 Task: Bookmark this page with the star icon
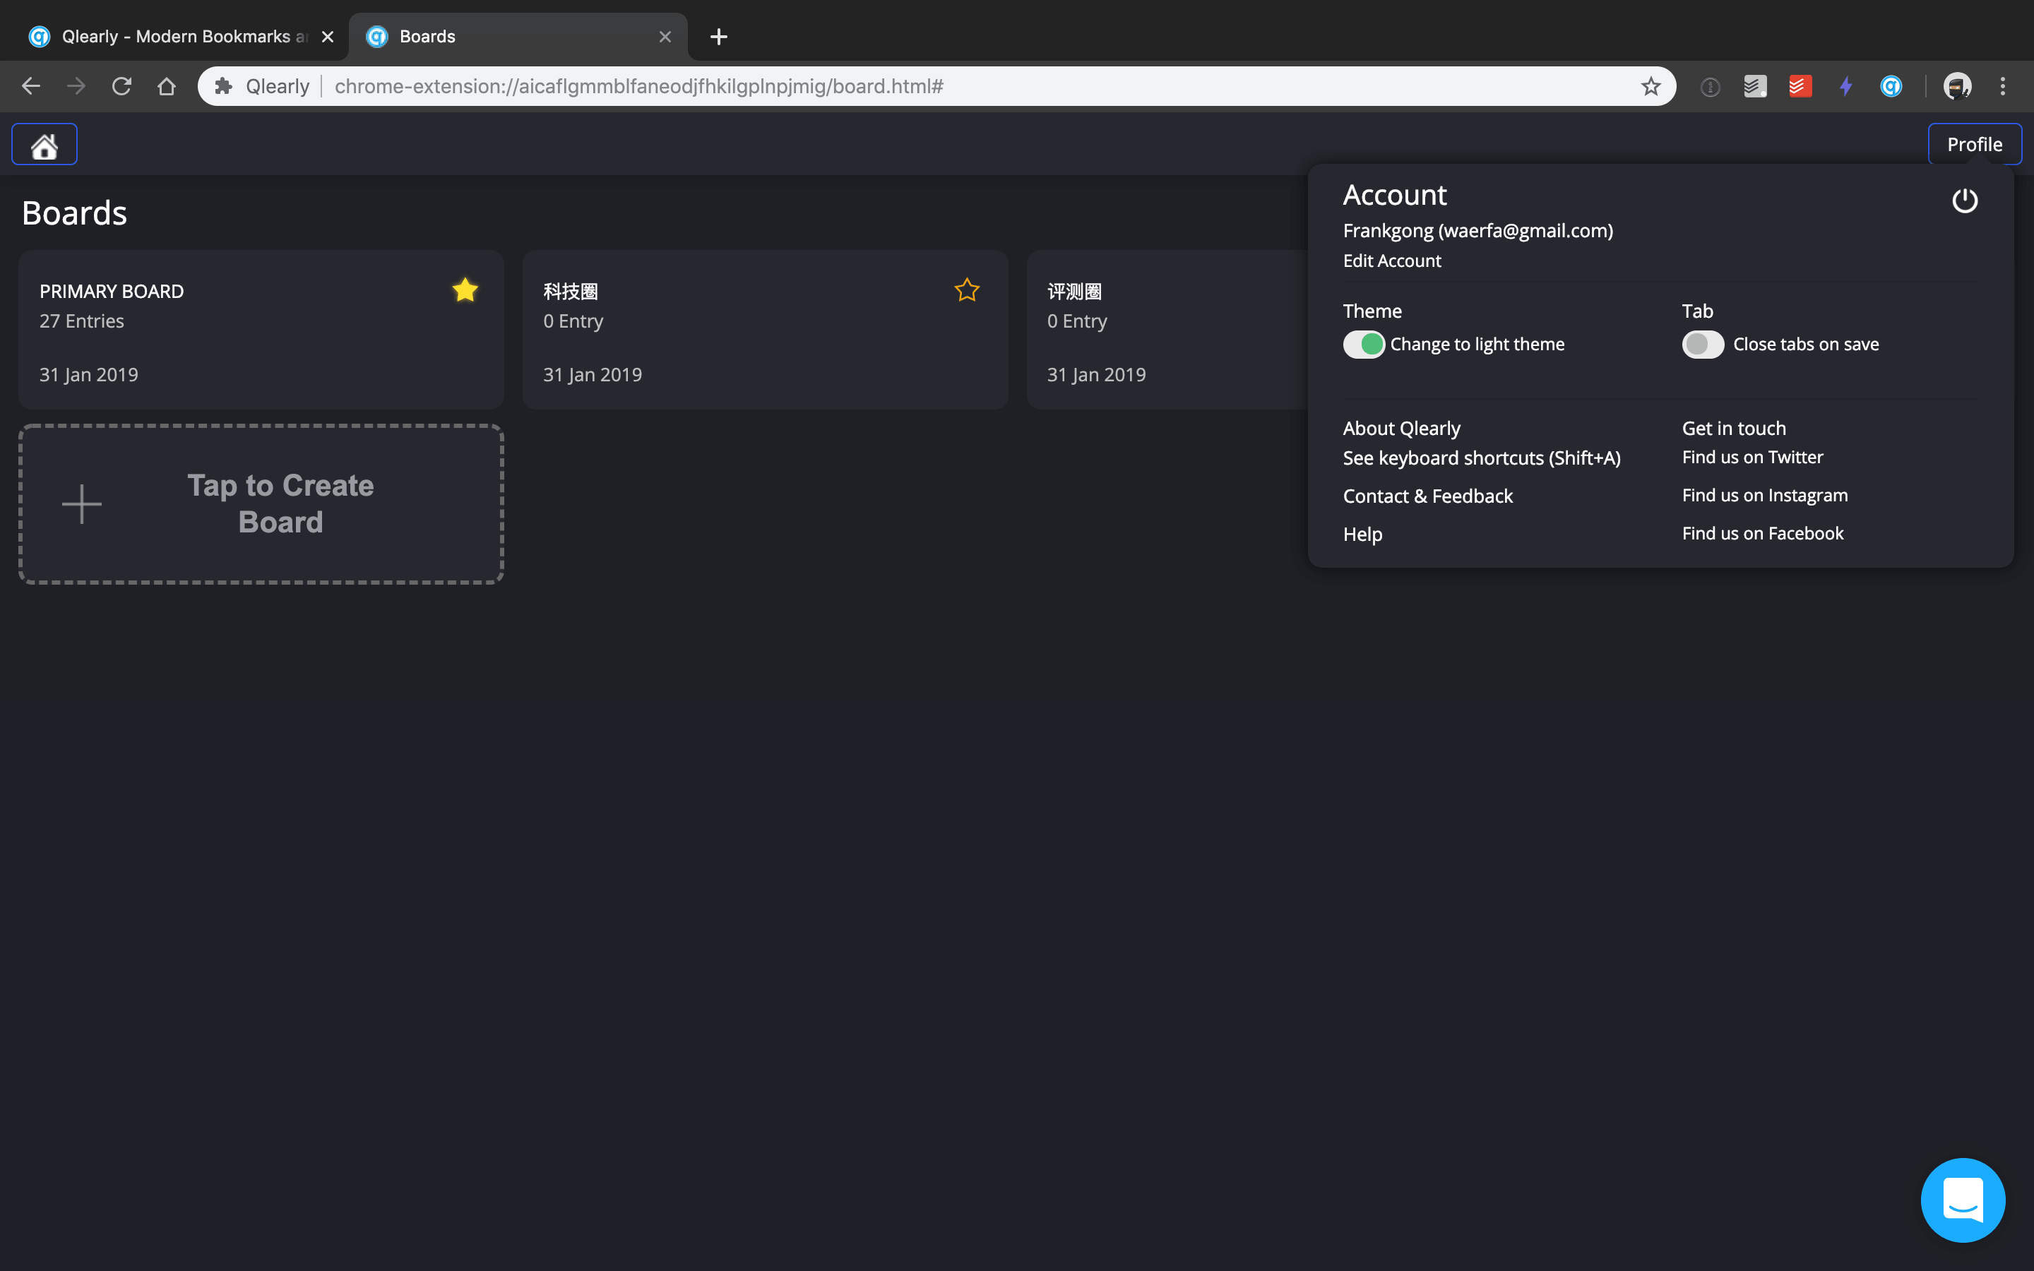click(x=1651, y=85)
